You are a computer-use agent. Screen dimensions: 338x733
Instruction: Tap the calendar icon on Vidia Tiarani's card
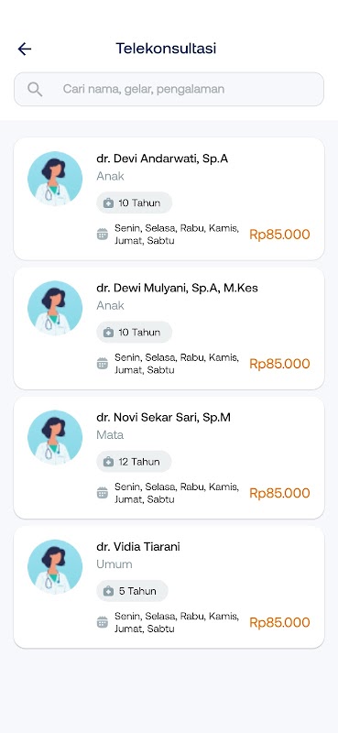tap(103, 622)
